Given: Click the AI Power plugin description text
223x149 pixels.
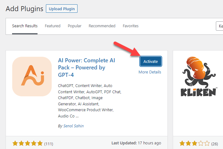Looking at the screenshot, I should 90,101.
